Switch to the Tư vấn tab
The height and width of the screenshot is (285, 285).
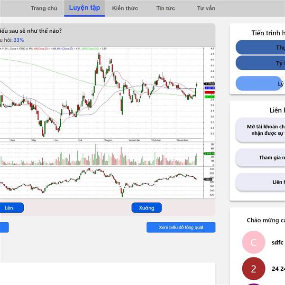click(206, 8)
